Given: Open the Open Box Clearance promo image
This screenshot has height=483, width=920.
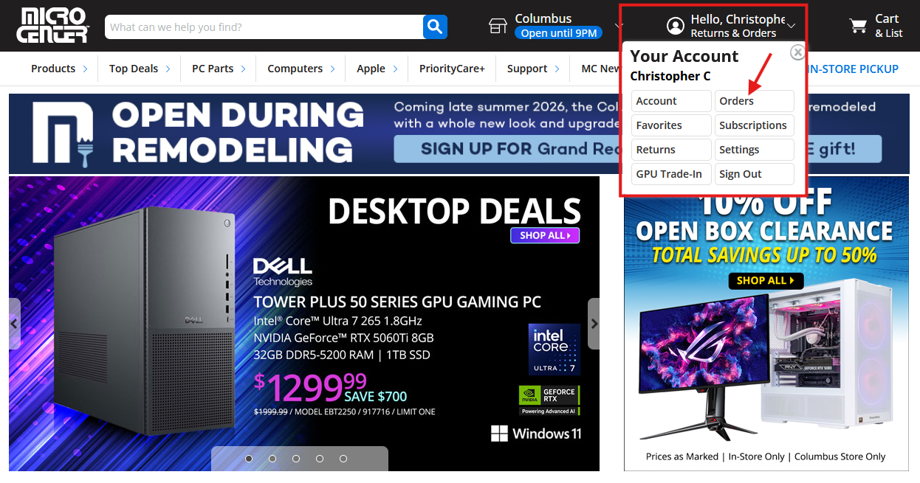Looking at the screenshot, I should coord(766,324).
